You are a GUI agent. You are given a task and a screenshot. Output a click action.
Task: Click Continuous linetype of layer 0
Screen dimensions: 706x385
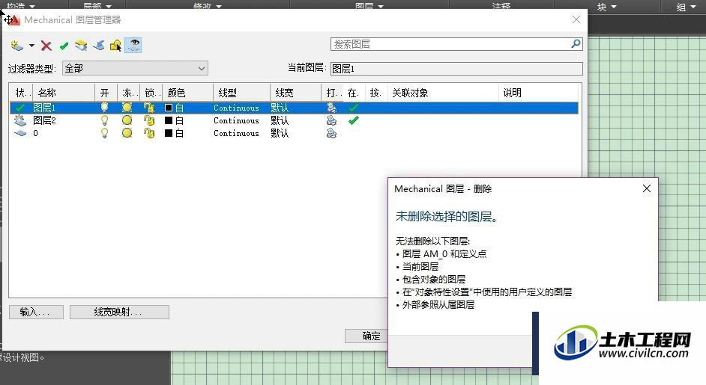(x=236, y=133)
